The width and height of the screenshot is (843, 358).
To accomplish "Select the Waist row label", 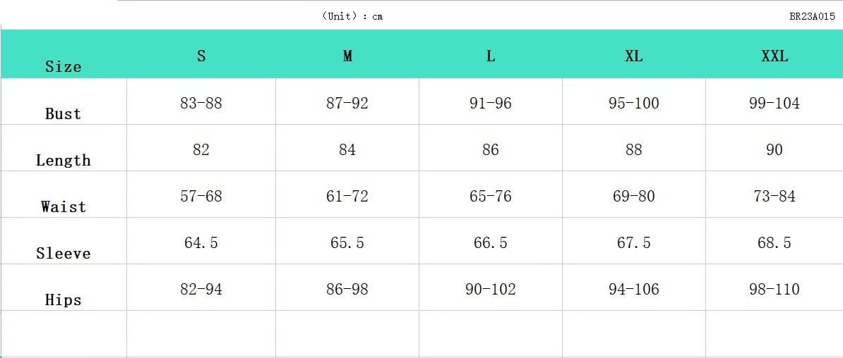I will 64,206.
